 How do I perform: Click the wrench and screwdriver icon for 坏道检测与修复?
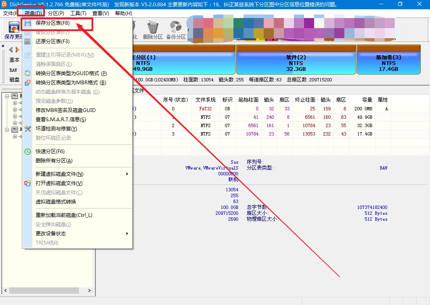click(x=27, y=129)
